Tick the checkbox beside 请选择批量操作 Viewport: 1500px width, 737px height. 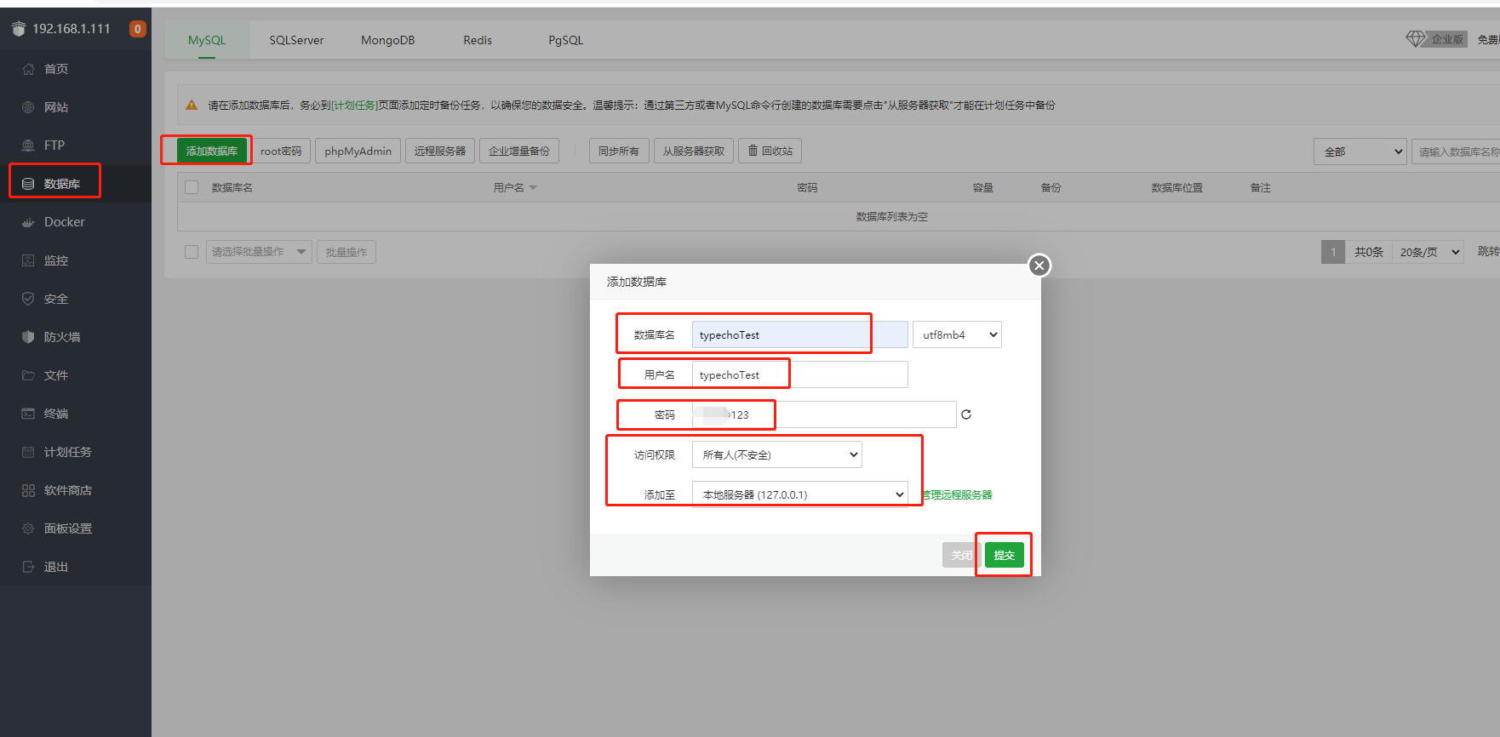tap(192, 252)
